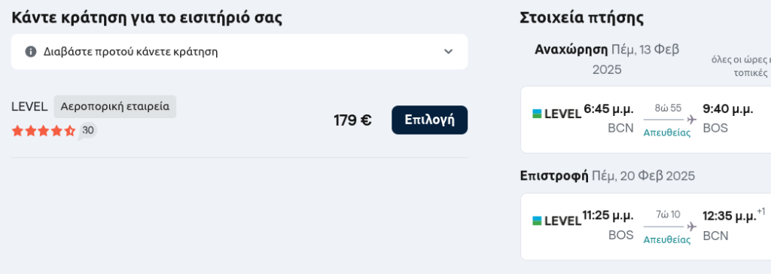Click the Αναχώρηση date heading
This screenshot has width=771, height=274.
coord(607,59)
